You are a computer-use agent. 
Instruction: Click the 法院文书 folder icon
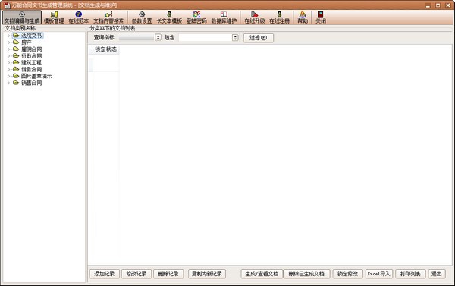pyautogui.click(x=16, y=36)
